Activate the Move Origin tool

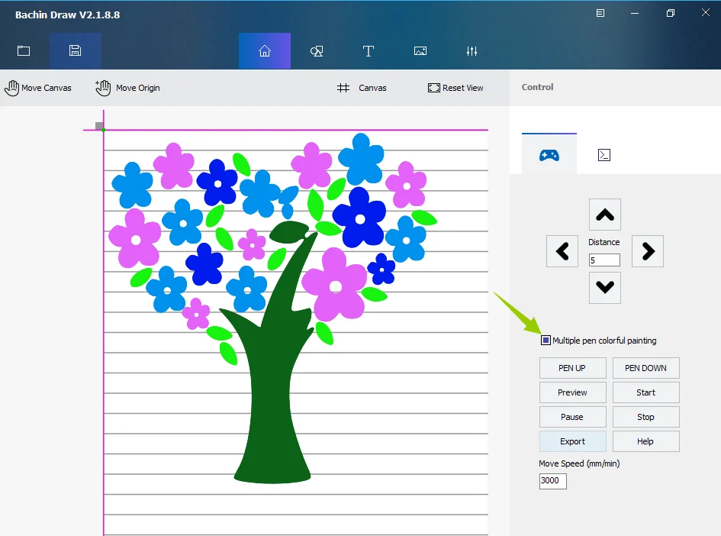[x=128, y=88]
